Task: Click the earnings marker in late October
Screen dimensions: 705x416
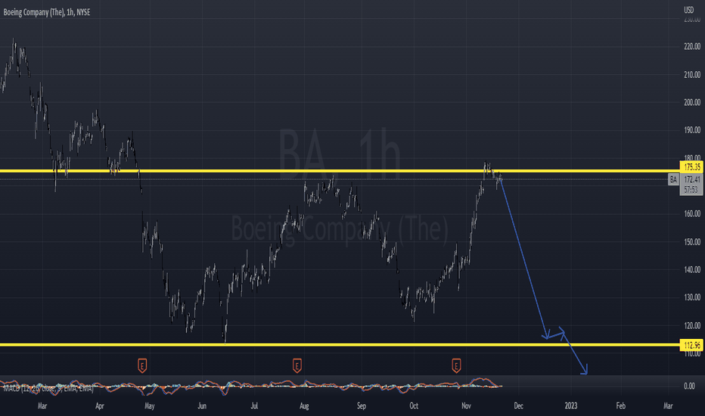Action: click(456, 365)
